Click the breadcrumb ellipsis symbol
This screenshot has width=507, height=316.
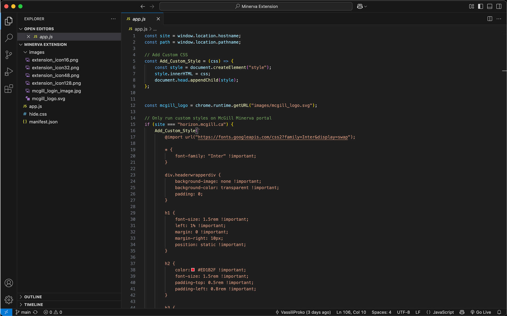(155, 29)
